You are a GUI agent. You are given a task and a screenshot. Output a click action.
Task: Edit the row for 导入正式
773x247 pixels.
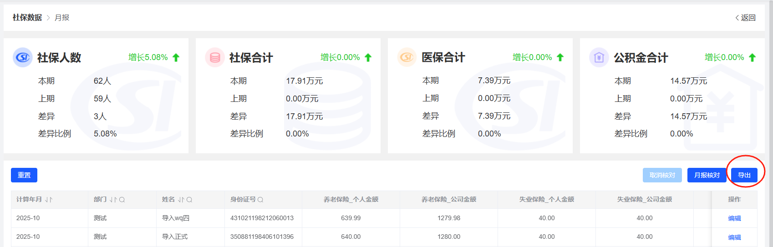[x=734, y=237]
